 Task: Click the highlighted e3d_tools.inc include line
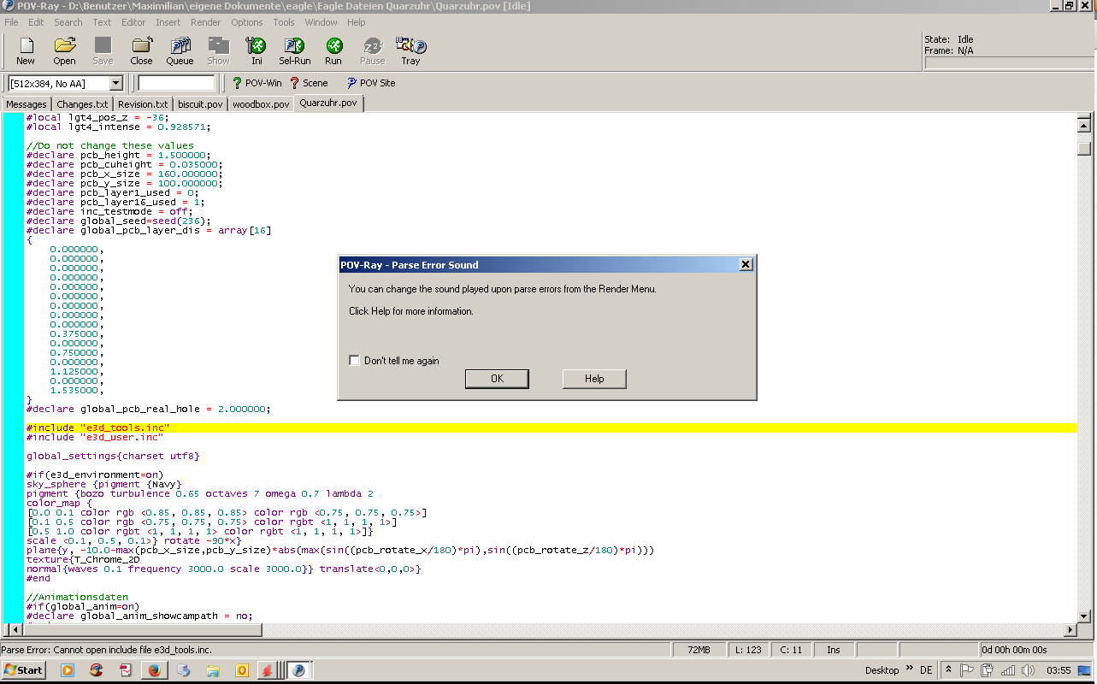click(x=551, y=427)
